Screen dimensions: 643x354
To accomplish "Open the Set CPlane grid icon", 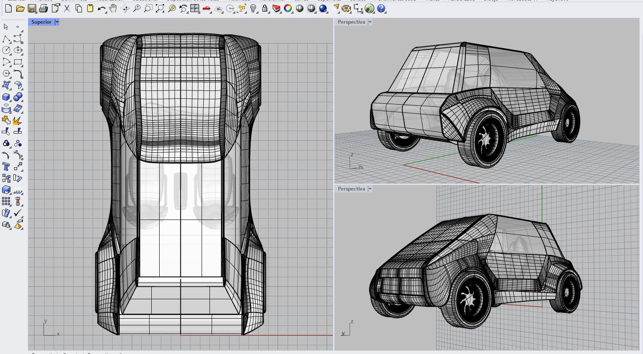I will coord(218,8).
